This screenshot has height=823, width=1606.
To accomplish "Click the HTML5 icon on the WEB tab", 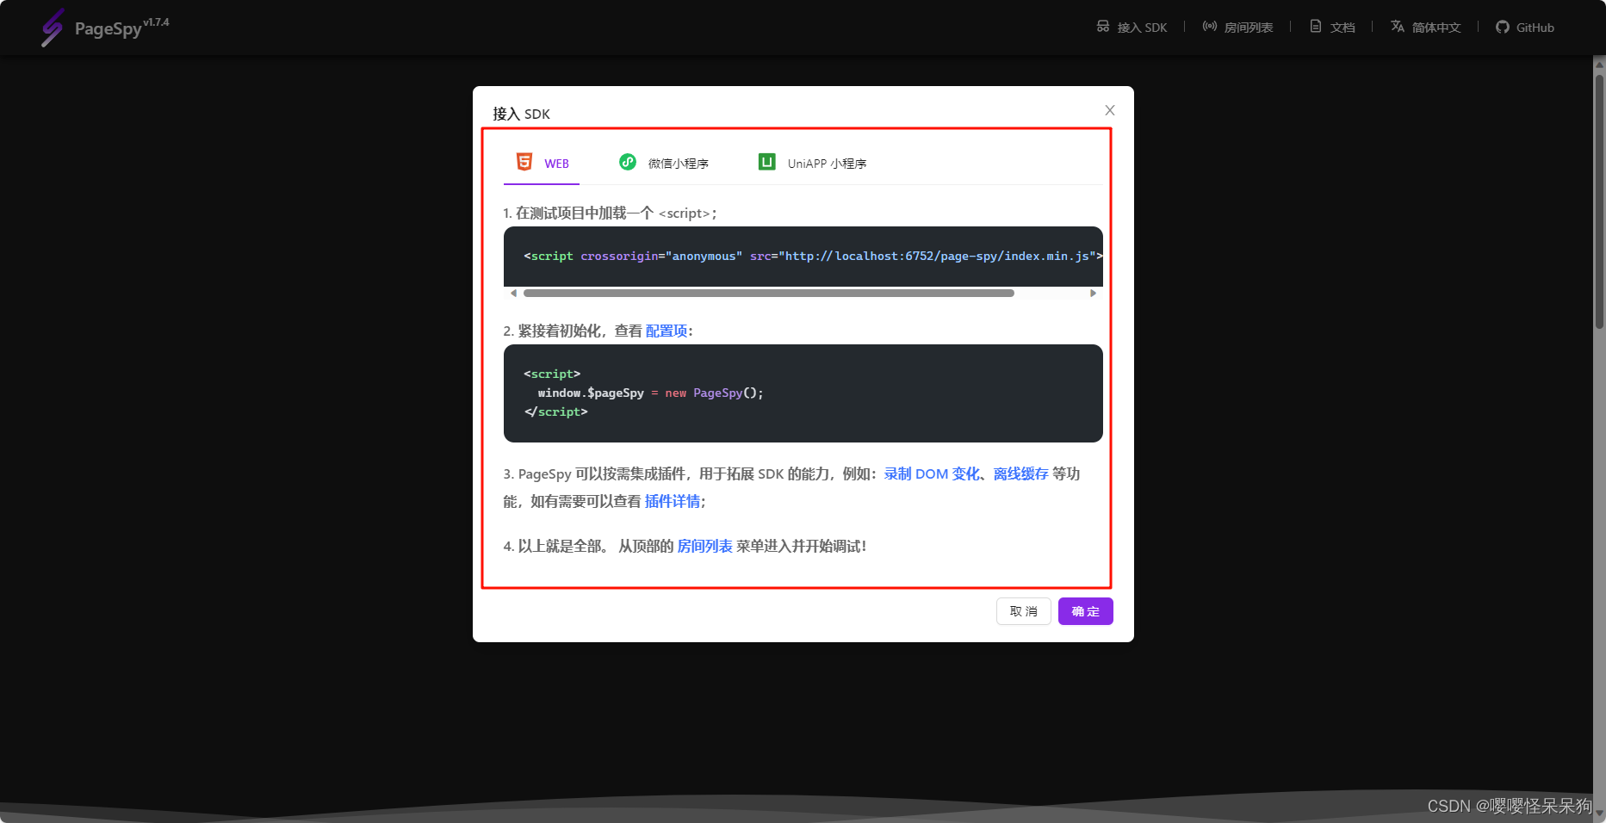I will point(524,162).
